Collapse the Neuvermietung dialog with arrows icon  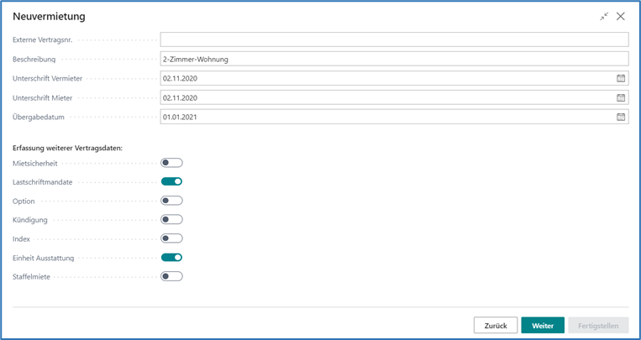(x=604, y=16)
